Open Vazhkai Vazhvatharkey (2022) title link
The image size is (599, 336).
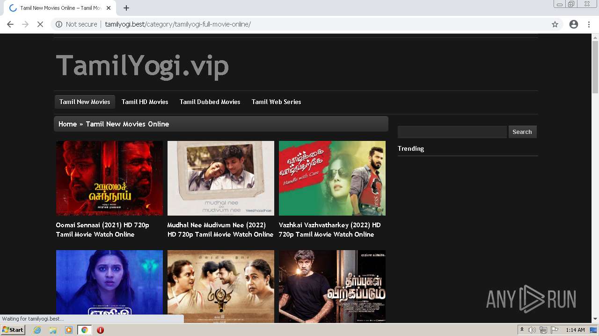(330, 230)
